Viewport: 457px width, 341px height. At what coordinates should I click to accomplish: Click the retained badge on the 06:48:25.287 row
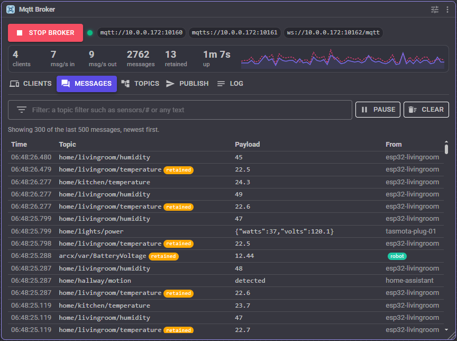(x=178, y=293)
